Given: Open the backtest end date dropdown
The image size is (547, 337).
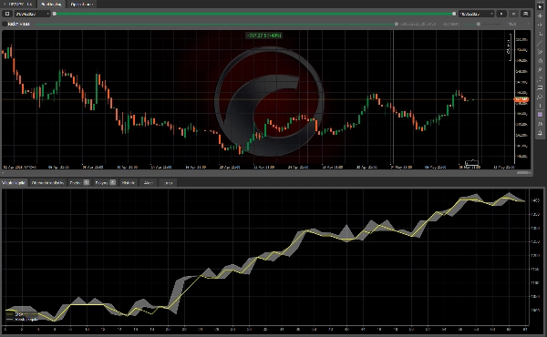Looking at the screenshot, I should click(476, 14).
